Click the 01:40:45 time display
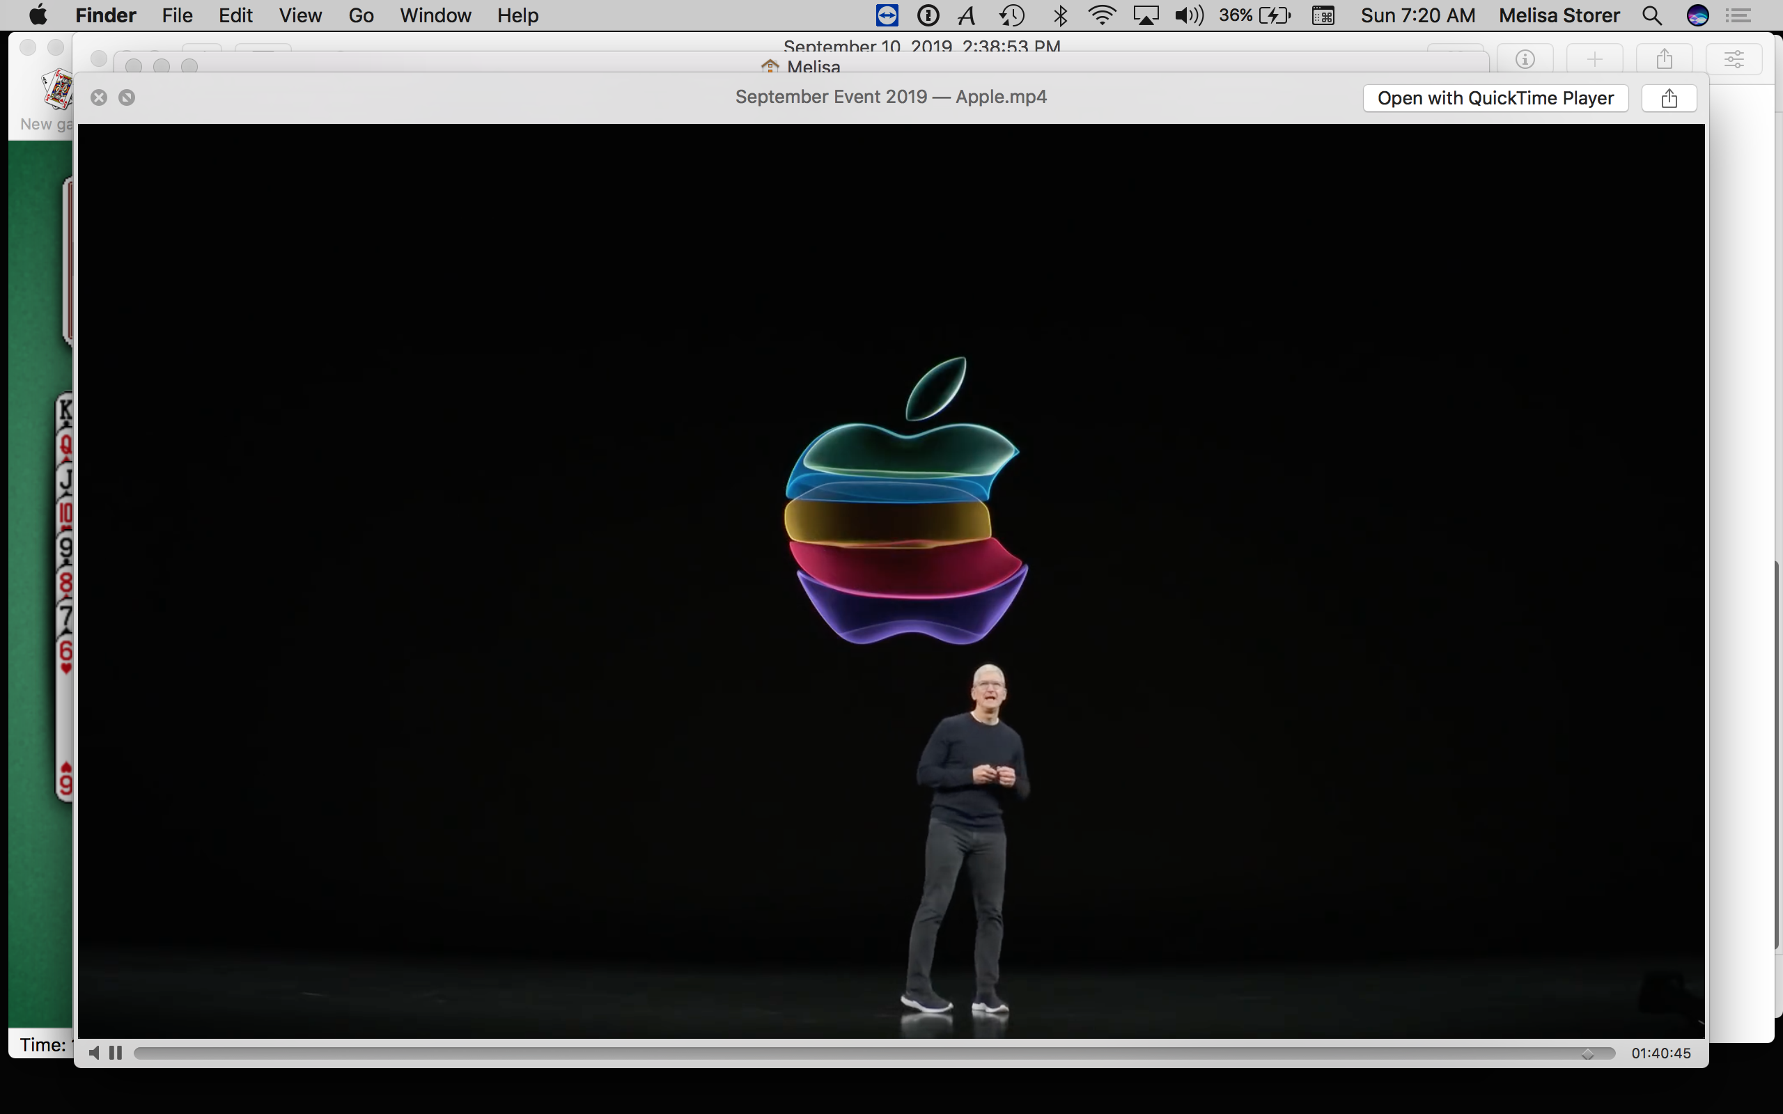Viewport: 1783px width, 1114px height. point(1660,1053)
